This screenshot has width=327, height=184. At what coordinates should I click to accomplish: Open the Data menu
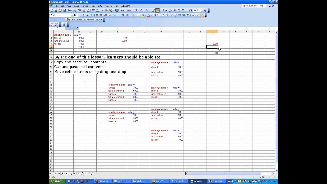[x=100, y=6]
